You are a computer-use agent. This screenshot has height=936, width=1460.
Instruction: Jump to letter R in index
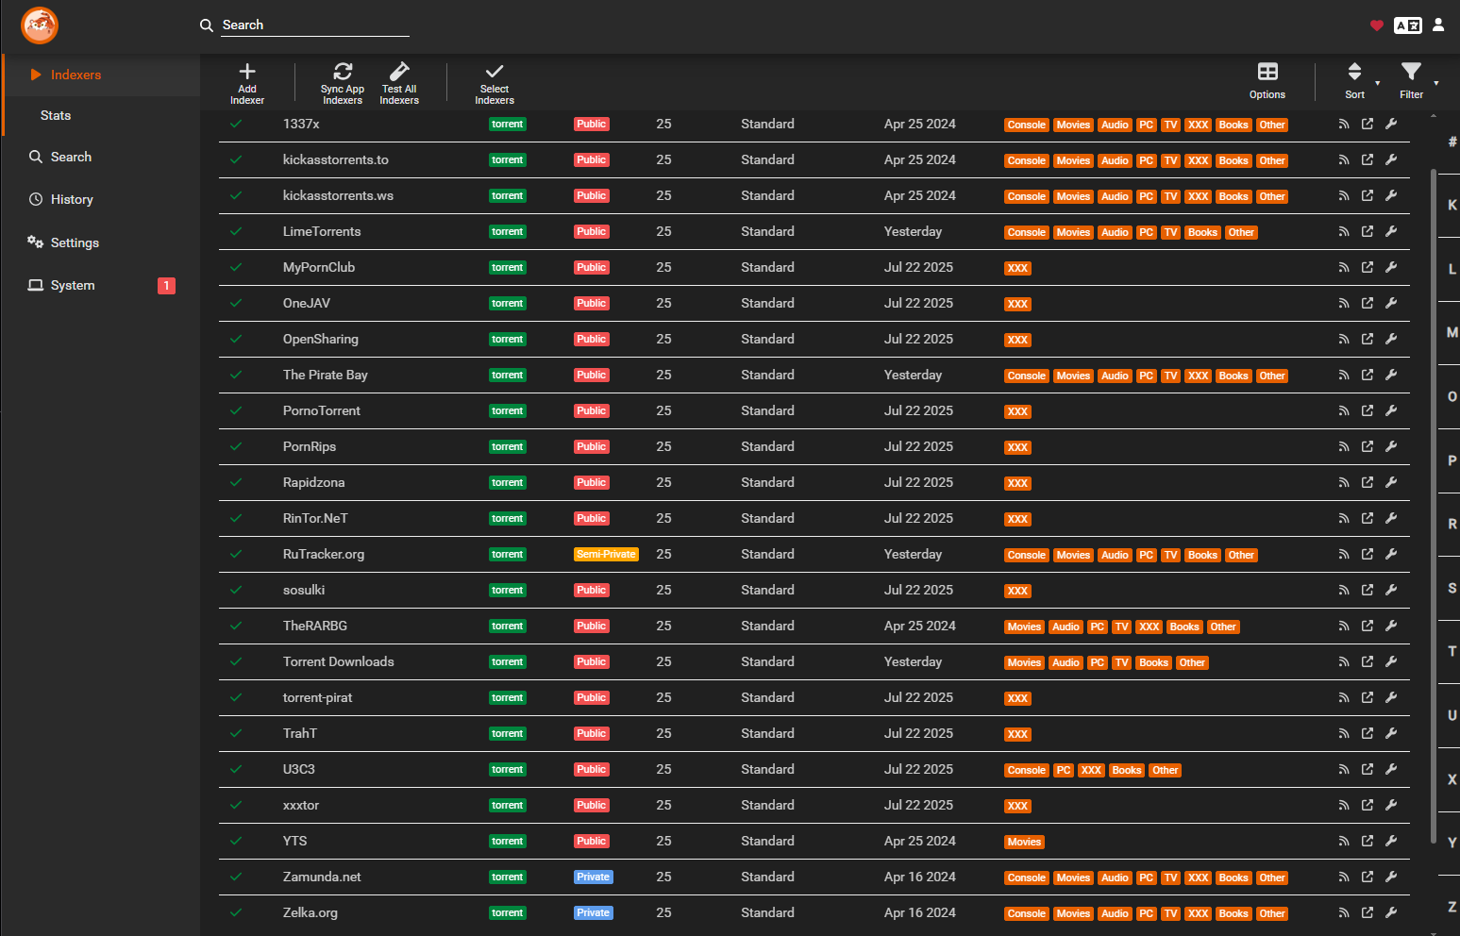point(1452,524)
